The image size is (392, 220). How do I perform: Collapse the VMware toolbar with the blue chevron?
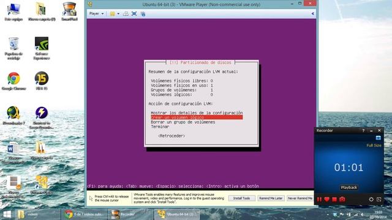click(x=313, y=13)
